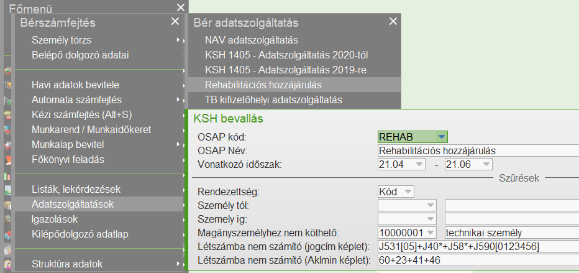Click the Aklmin képlet field 60+23+41+46
The height and width of the screenshot is (273, 579).
[478, 261]
